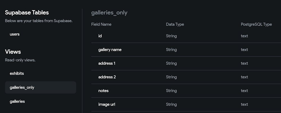This screenshot has width=281, height=113.
Task: Open the galleries view in sidebar
Action: 17,101
